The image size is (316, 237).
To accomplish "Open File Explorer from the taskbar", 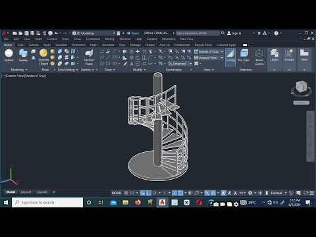I will [126, 202].
